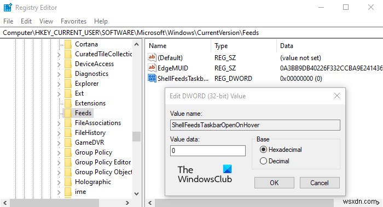
Task: Expand the GameDVR tree node
Action: coord(59,143)
